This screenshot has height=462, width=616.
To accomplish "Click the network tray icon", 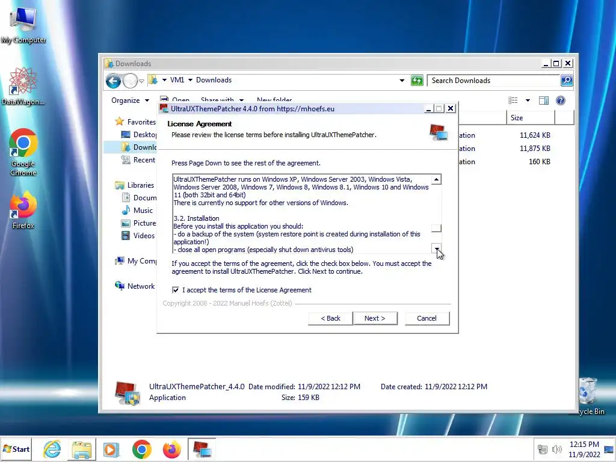I will coord(542,449).
